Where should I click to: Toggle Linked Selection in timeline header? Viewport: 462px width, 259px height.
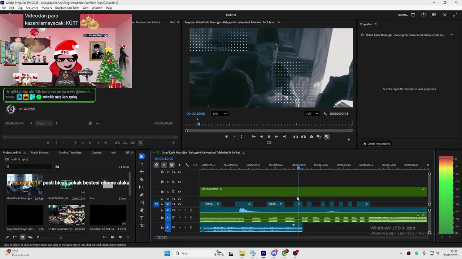click(172, 165)
